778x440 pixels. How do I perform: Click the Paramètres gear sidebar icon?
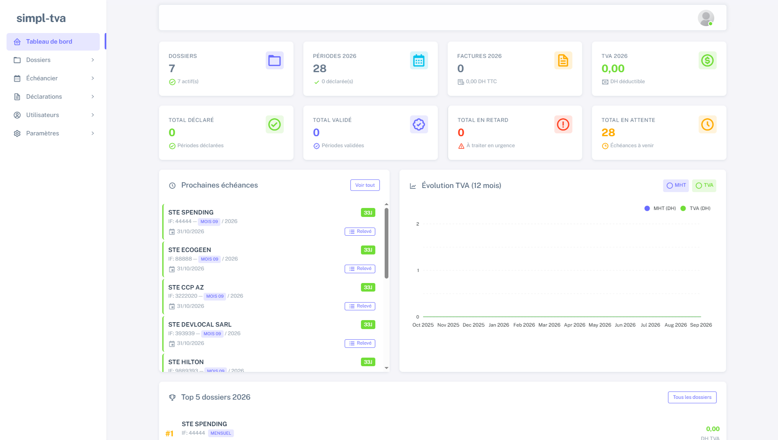(17, 133)
